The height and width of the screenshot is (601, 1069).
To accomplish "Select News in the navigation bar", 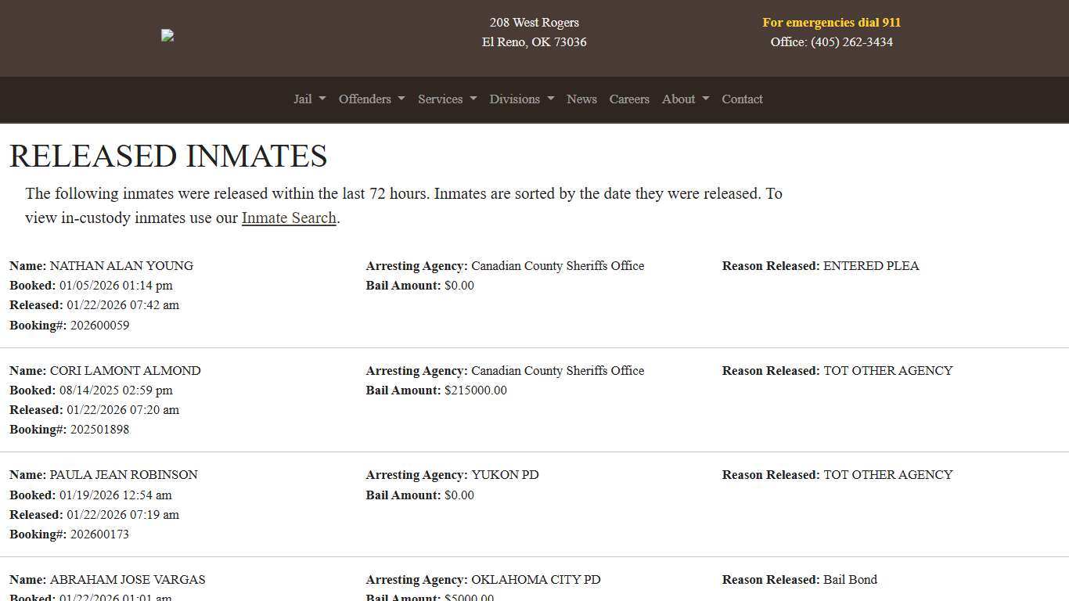I will (x=581, y=99).
